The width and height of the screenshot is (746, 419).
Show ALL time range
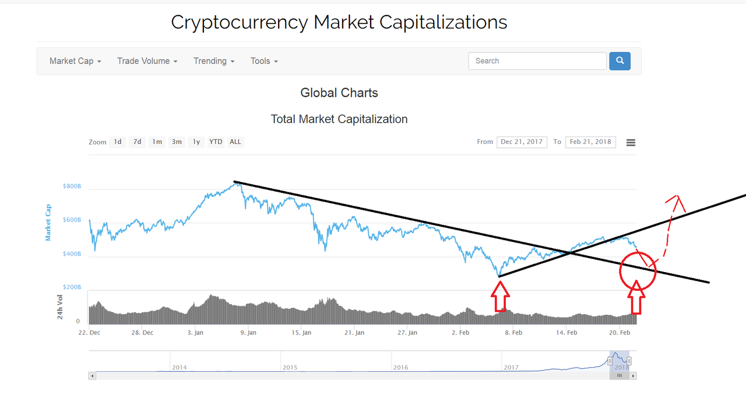point(235,142)
